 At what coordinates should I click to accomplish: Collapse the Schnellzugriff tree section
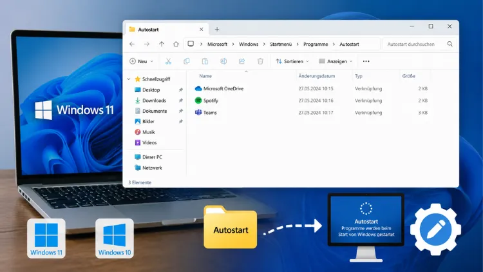(129, 79)
